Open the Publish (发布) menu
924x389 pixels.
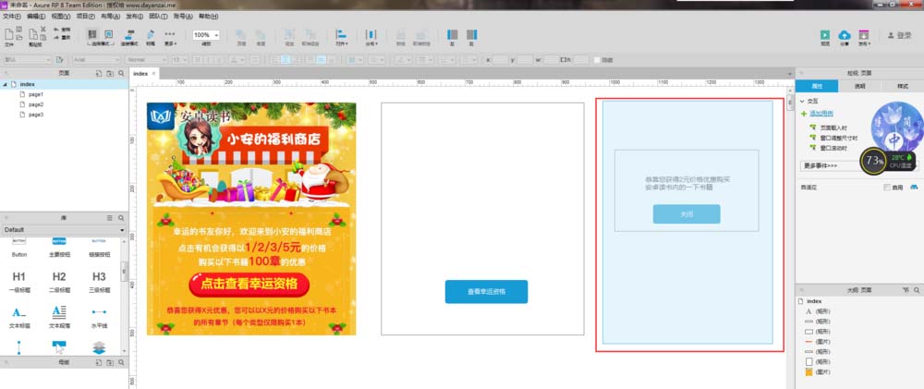pyautogui.click(x=865, y=35)
